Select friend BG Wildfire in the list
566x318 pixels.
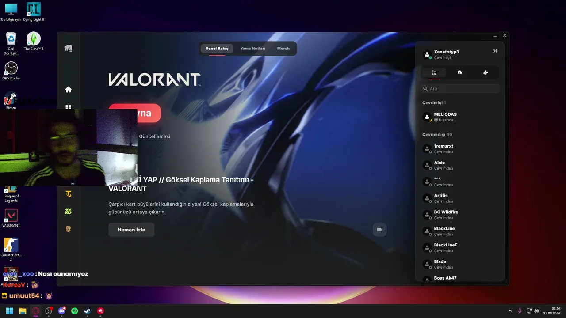coord(460,215)
